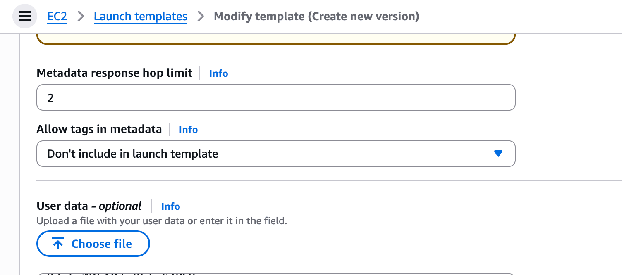Click the upload file description text

coord(162,221)
